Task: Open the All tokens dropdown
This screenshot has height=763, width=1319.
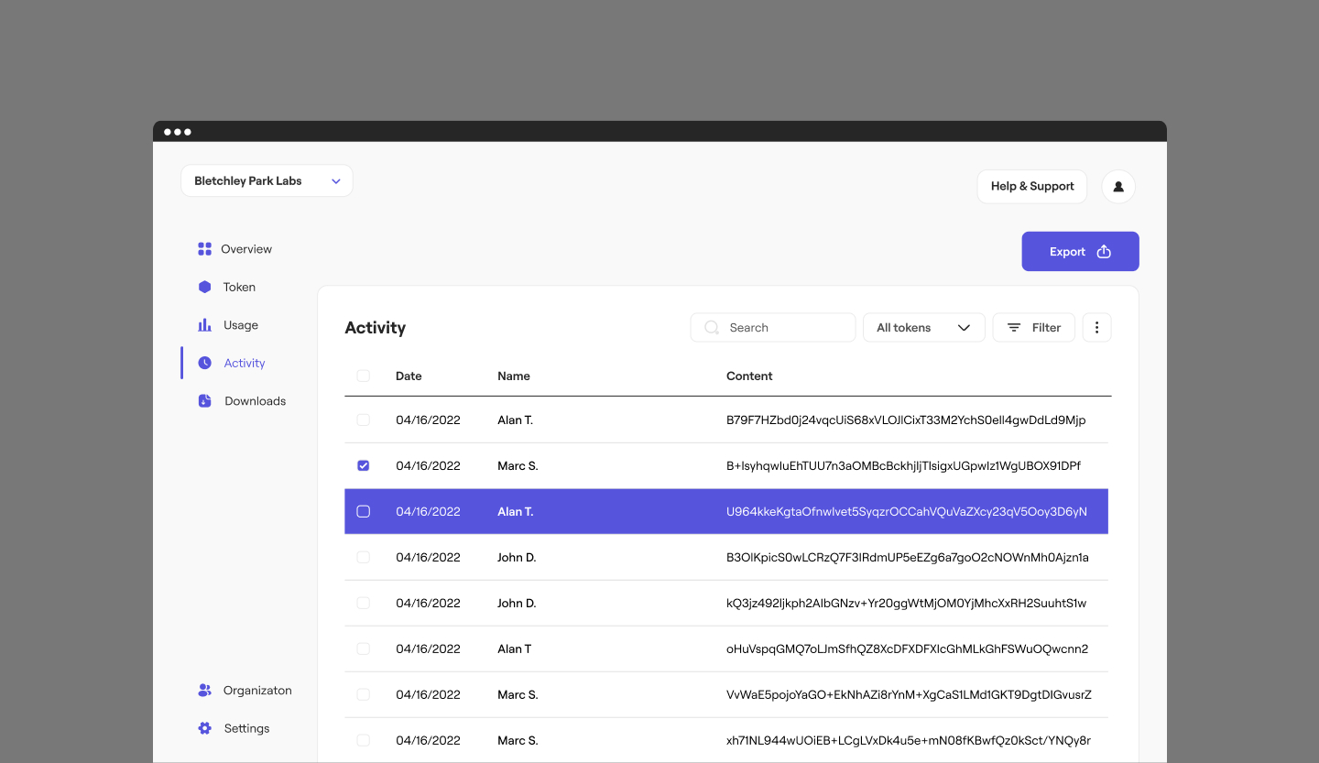Action: pos(923,328)
